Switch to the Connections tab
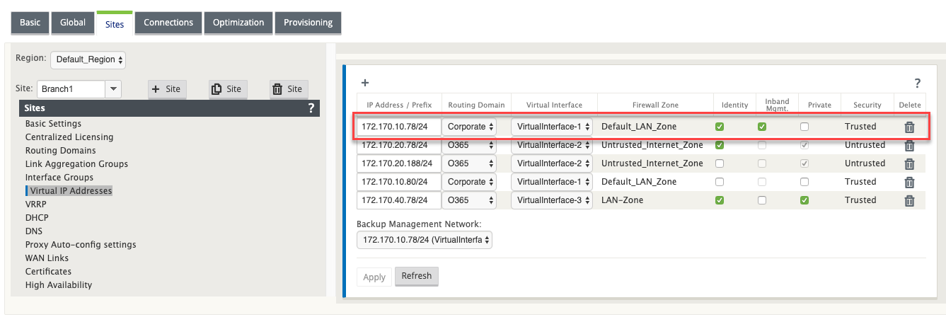This screenshot has width=946, height=317. [x=168, y=23]
